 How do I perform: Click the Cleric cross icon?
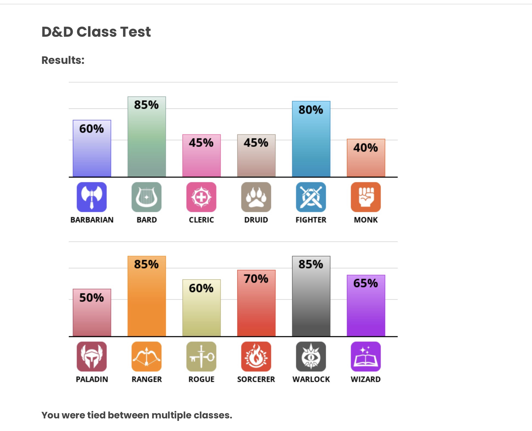pos(201,197)
